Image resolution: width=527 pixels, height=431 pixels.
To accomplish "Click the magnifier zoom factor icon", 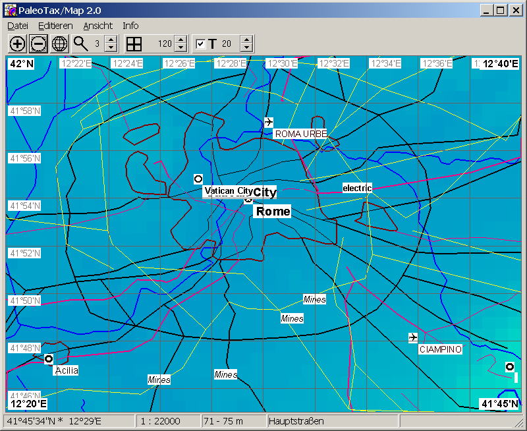I will [80, 44].
